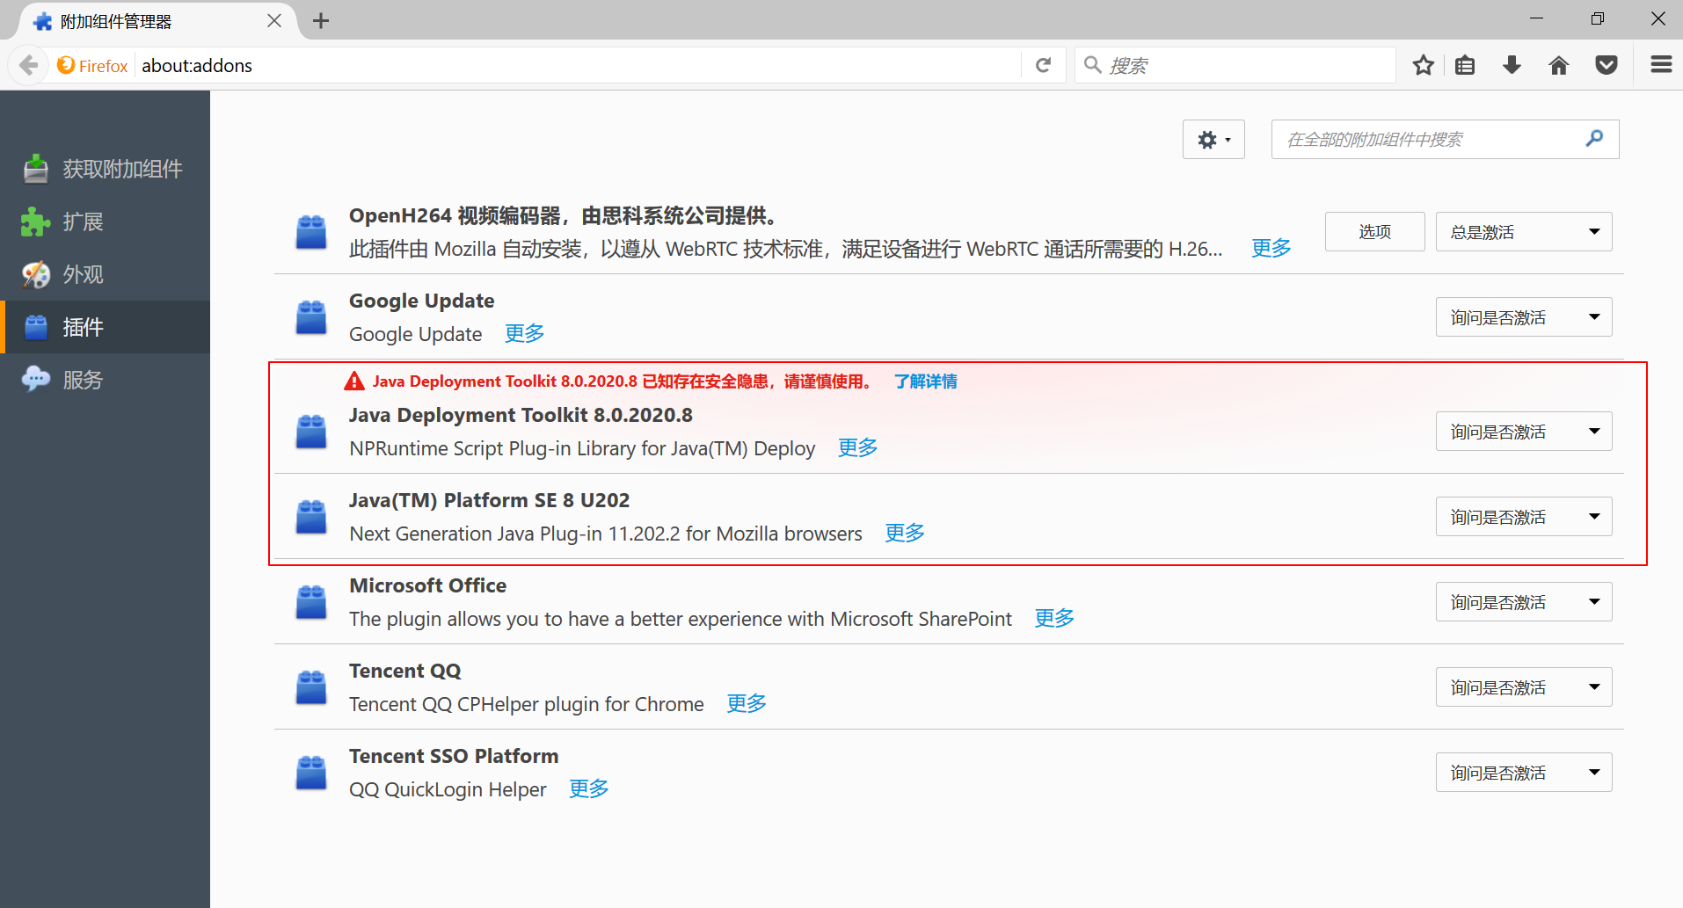The width and height of the screenshot is (1683, 908).
Task: Open the 获取附加组件 sidebar section
Action: 121,169
